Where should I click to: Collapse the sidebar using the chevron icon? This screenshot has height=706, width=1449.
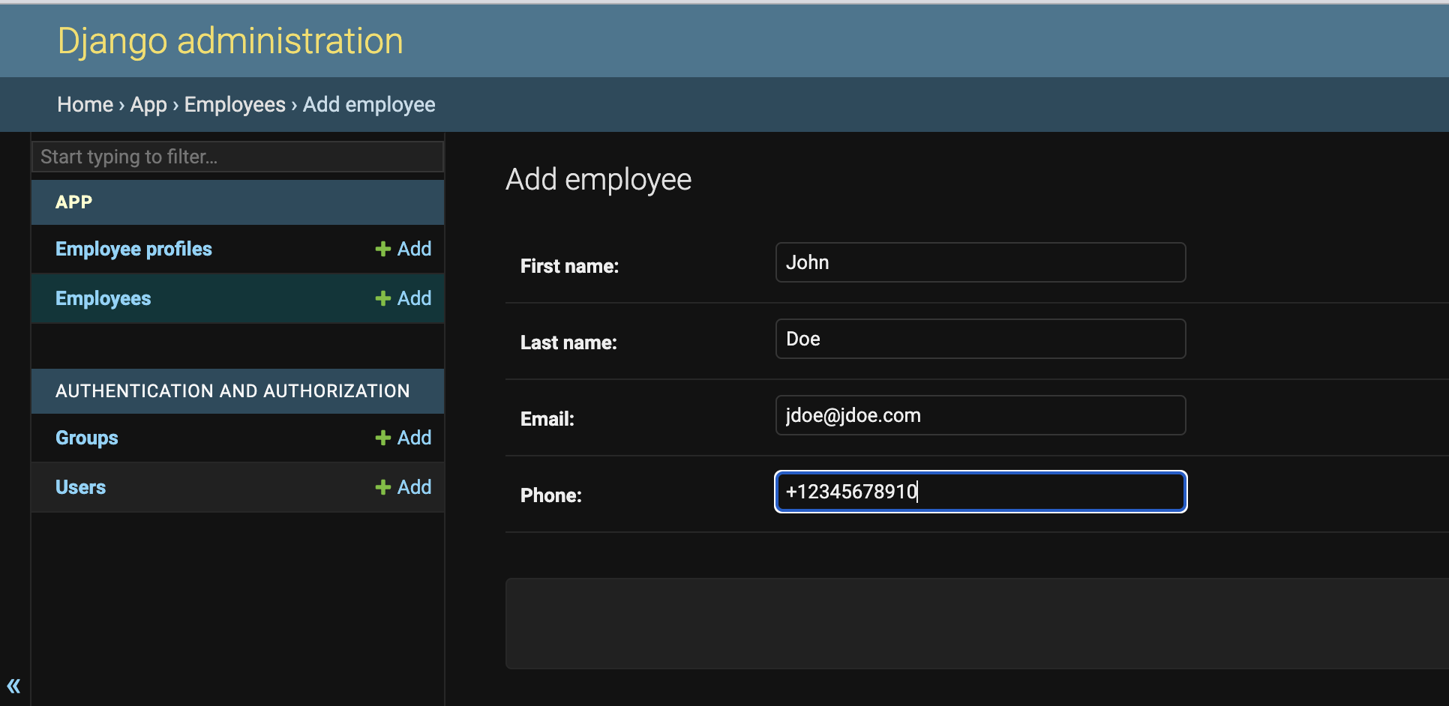tap(13, 686)
